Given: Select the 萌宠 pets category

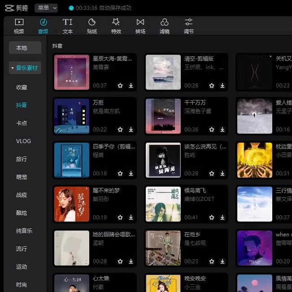Looking at the screenshot, I should tap(22, 177).
